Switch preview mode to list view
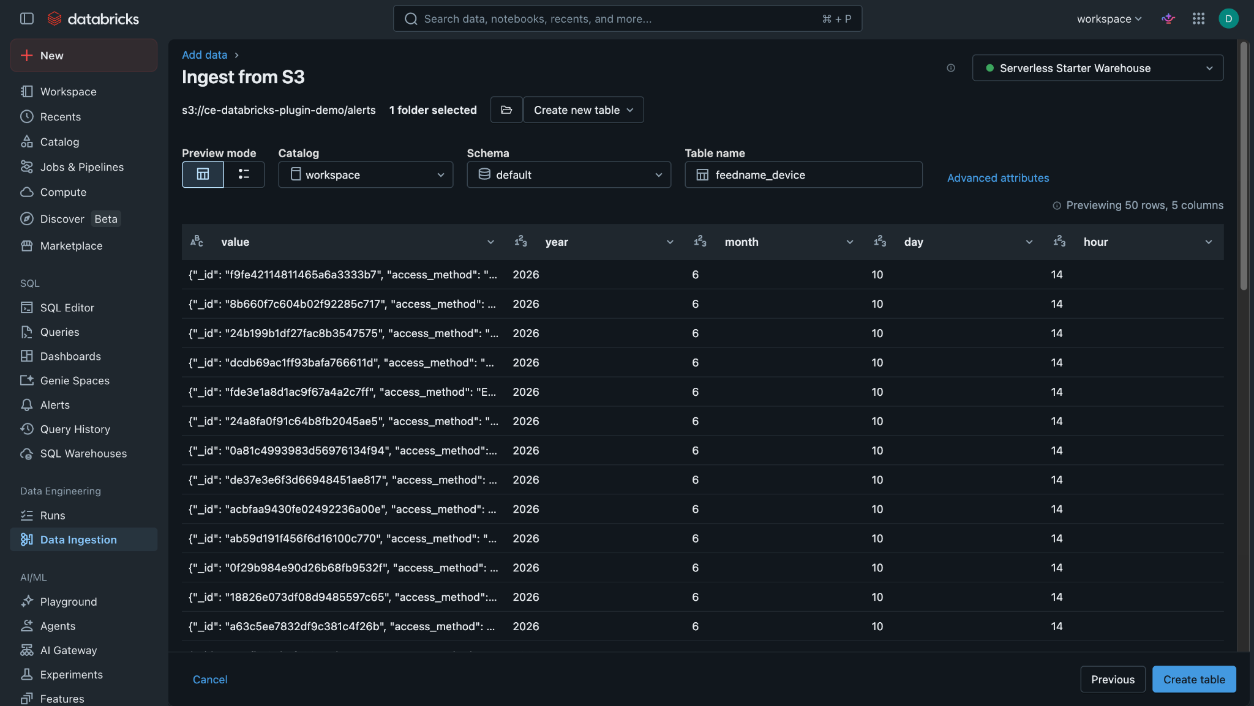This screenshot has width=1254, height=706. (244, 174)
